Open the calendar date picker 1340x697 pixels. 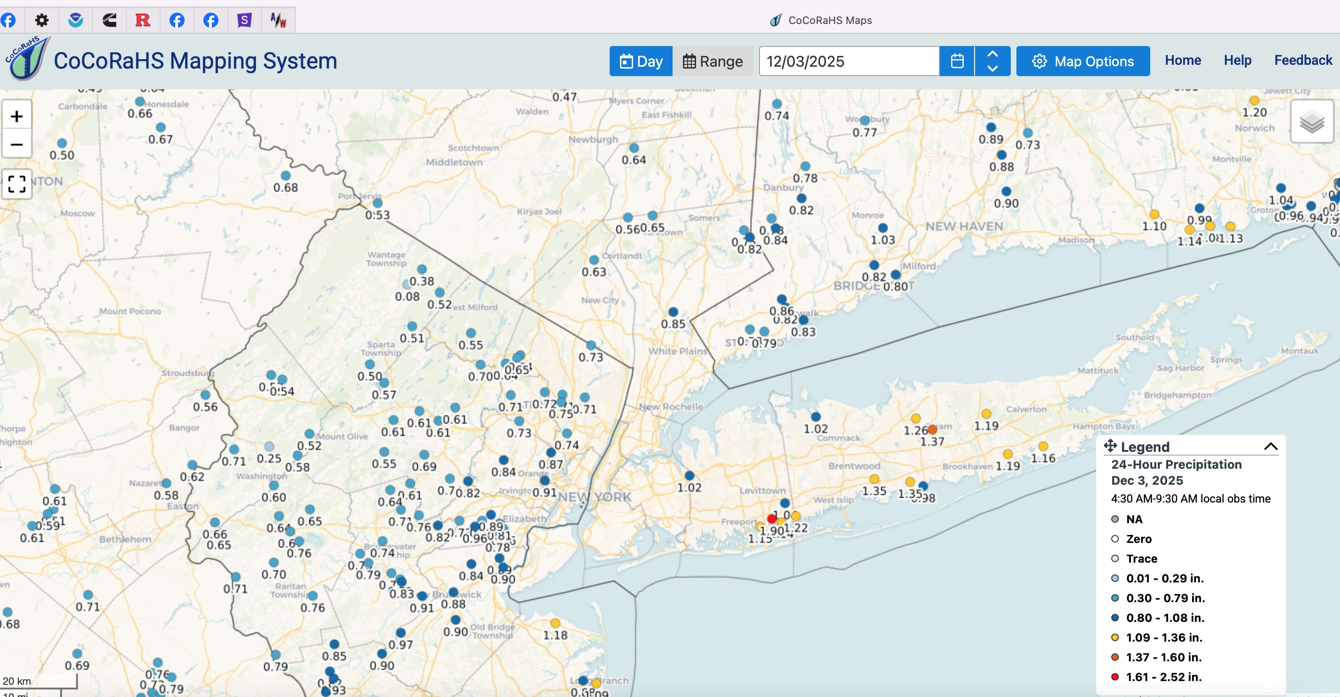[957, 62]
